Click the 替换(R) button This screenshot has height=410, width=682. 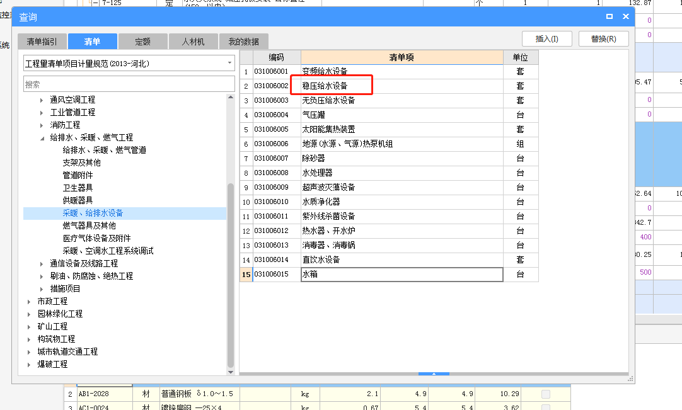coord(603,38)
